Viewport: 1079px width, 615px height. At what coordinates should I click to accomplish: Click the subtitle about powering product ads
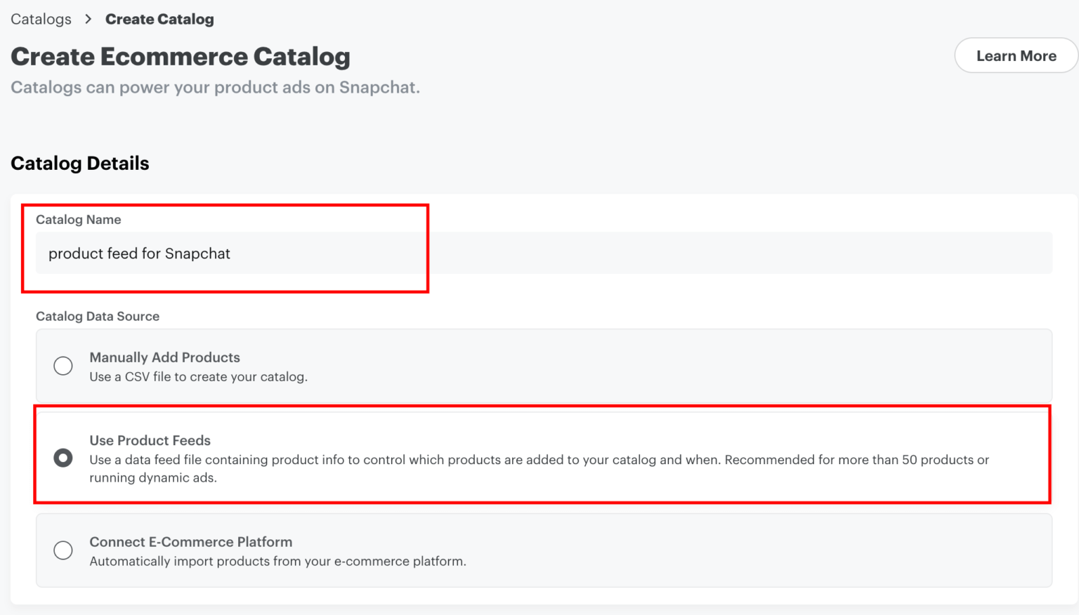215,87
